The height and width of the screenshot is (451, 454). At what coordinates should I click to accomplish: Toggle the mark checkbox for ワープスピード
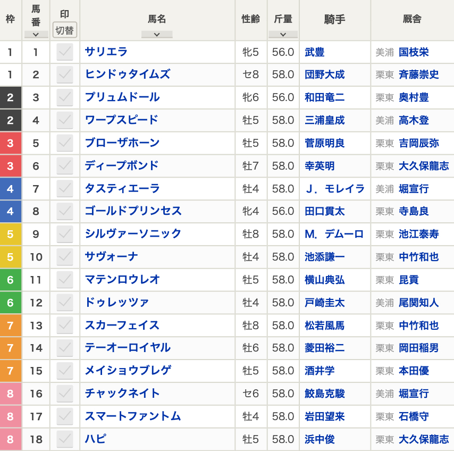click(x=64, y=120)
